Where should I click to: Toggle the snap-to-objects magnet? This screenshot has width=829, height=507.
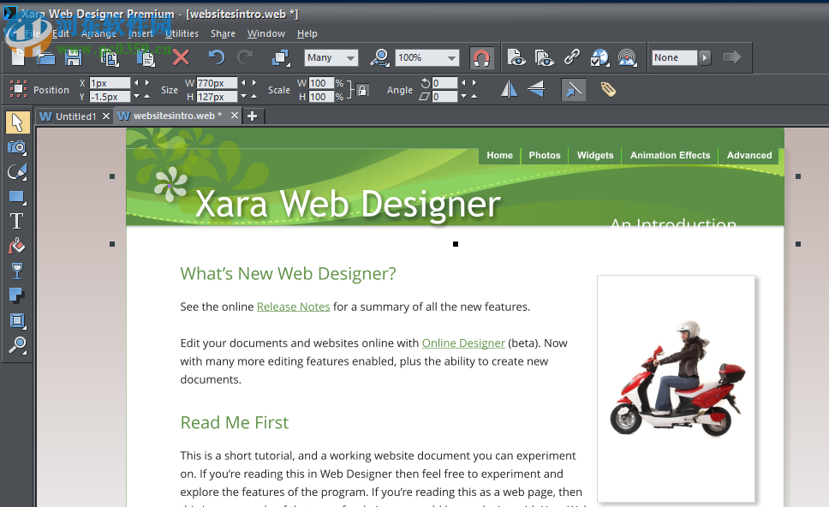click(482, 57)
